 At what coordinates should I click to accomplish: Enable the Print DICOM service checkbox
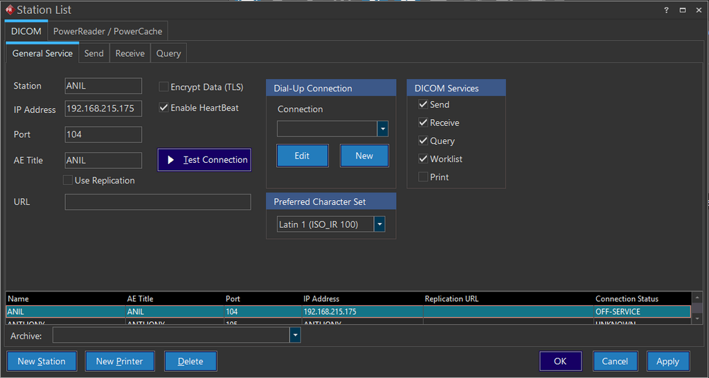click(x=423, y=177)
